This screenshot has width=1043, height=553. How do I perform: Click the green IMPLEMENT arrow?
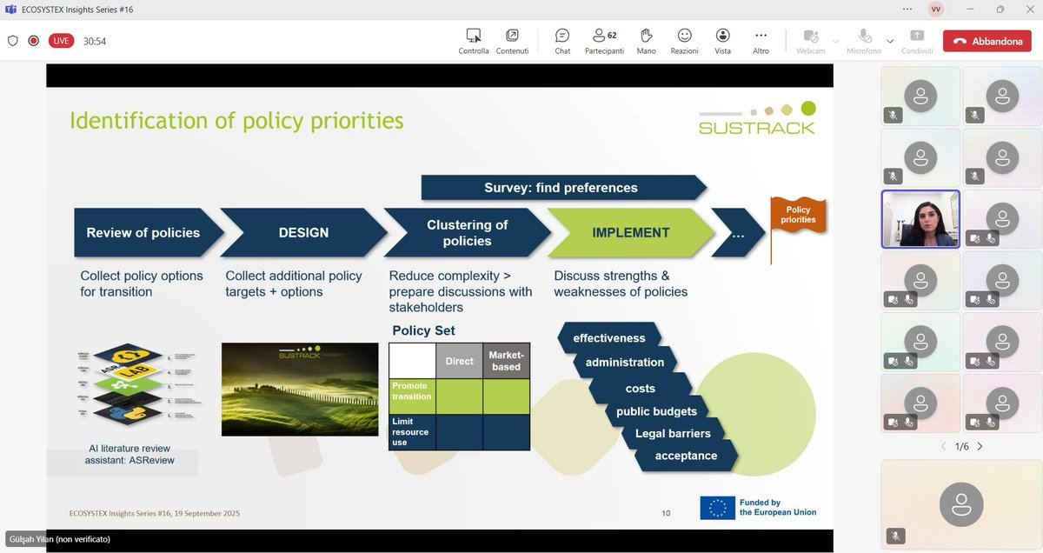pos(630,232)
